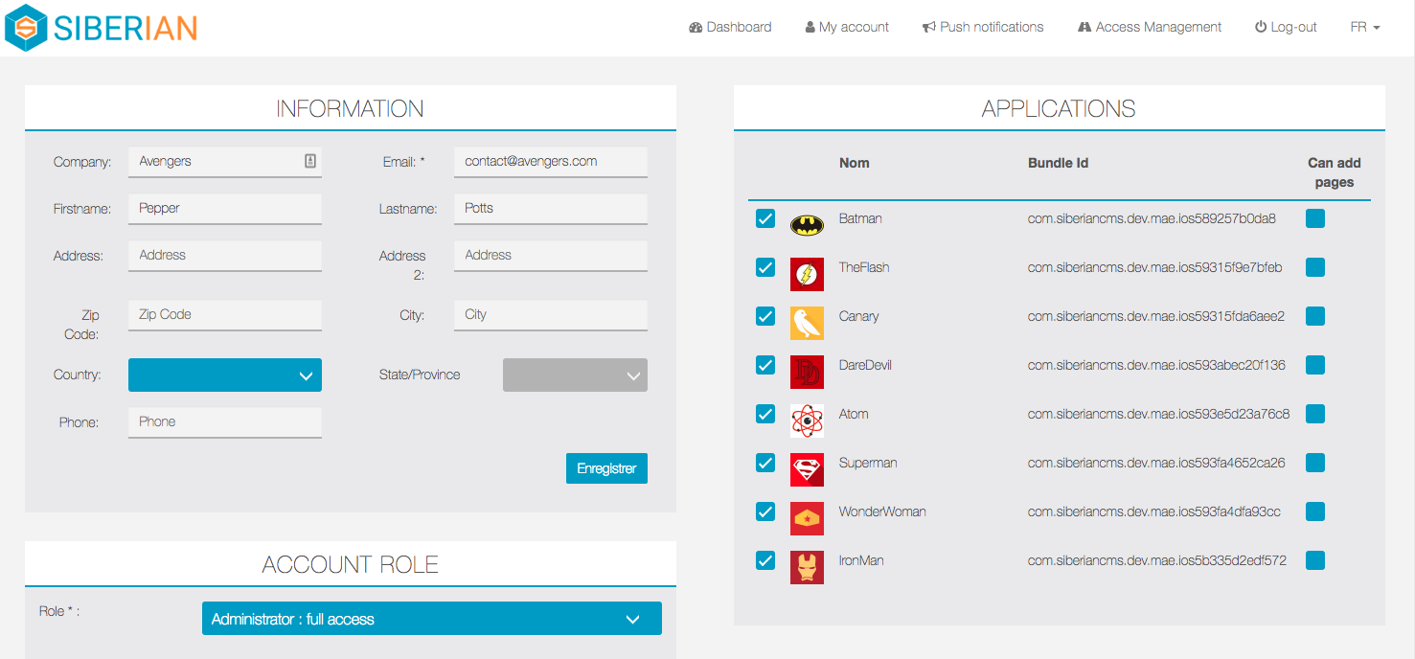
Task: Uncheck the WonderWoman application checkbox
Action: click(765, 511)
